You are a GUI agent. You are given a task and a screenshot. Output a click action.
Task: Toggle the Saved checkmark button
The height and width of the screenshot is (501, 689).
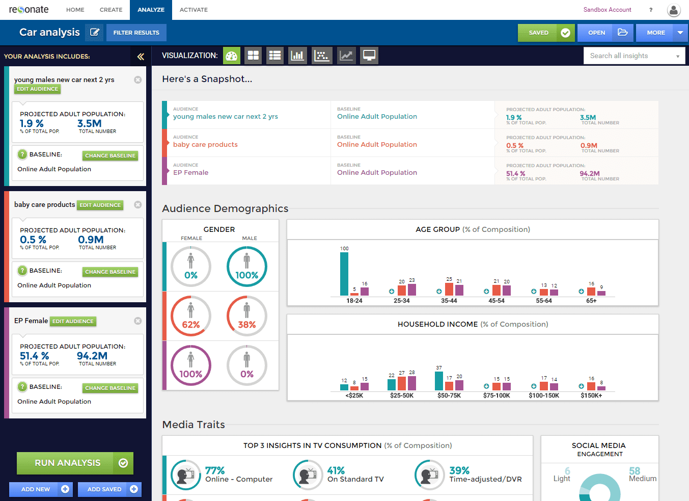(x=565, y=33)
